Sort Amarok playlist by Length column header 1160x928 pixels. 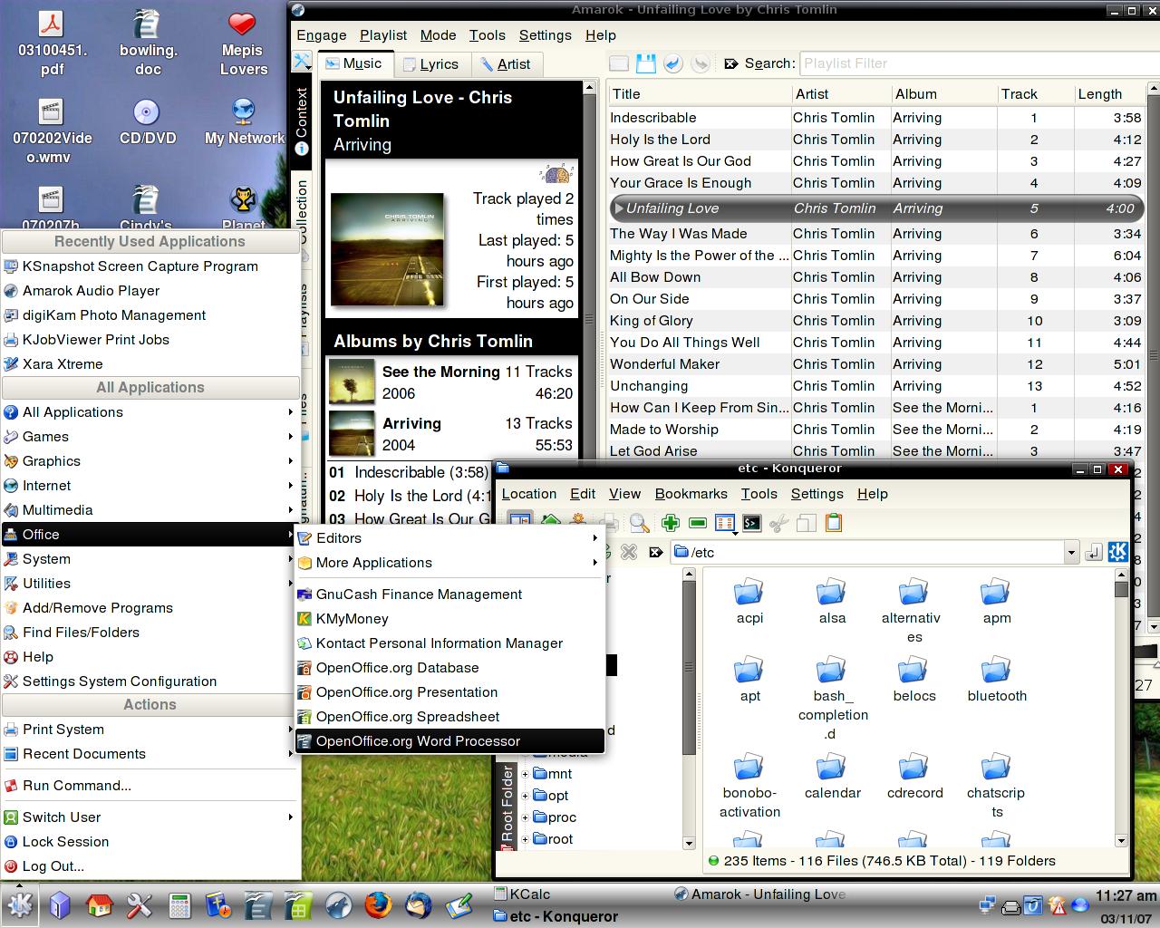1108,93
